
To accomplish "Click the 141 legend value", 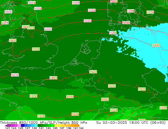I will [76, 128].
